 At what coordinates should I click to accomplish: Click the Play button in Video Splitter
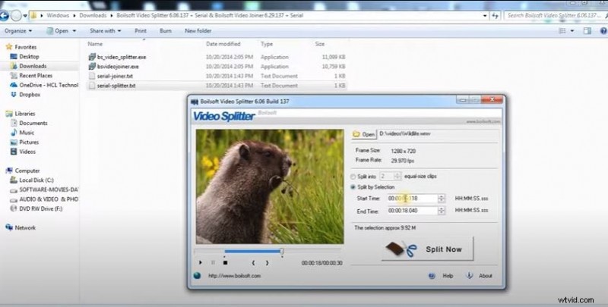point(201,262)
